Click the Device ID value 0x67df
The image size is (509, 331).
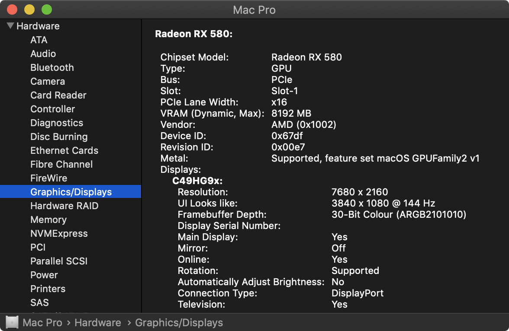tap(287, 136)
